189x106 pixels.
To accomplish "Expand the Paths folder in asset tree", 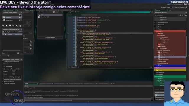I will coord(155,66).
